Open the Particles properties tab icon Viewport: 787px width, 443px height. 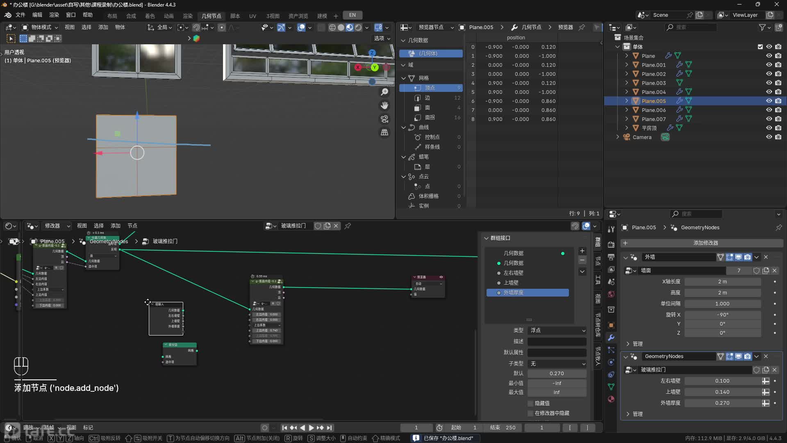click(611, 350)
